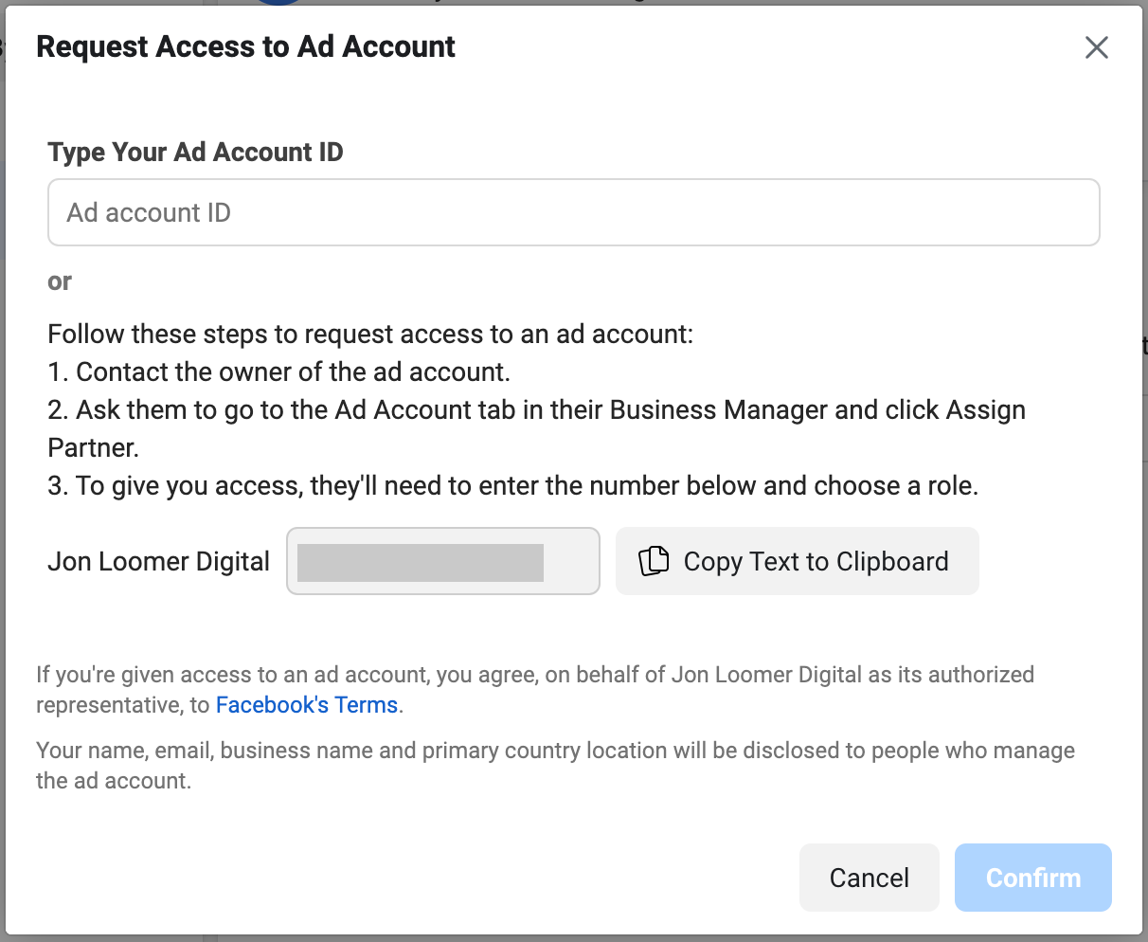This screenshot has width=1148, height=942.
Task: Click the 'Follow these steps' instruction line
Action: click(370, 335)
